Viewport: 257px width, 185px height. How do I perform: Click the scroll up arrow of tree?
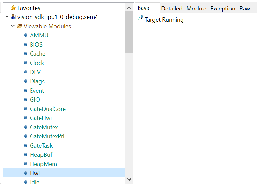(129, 7)
